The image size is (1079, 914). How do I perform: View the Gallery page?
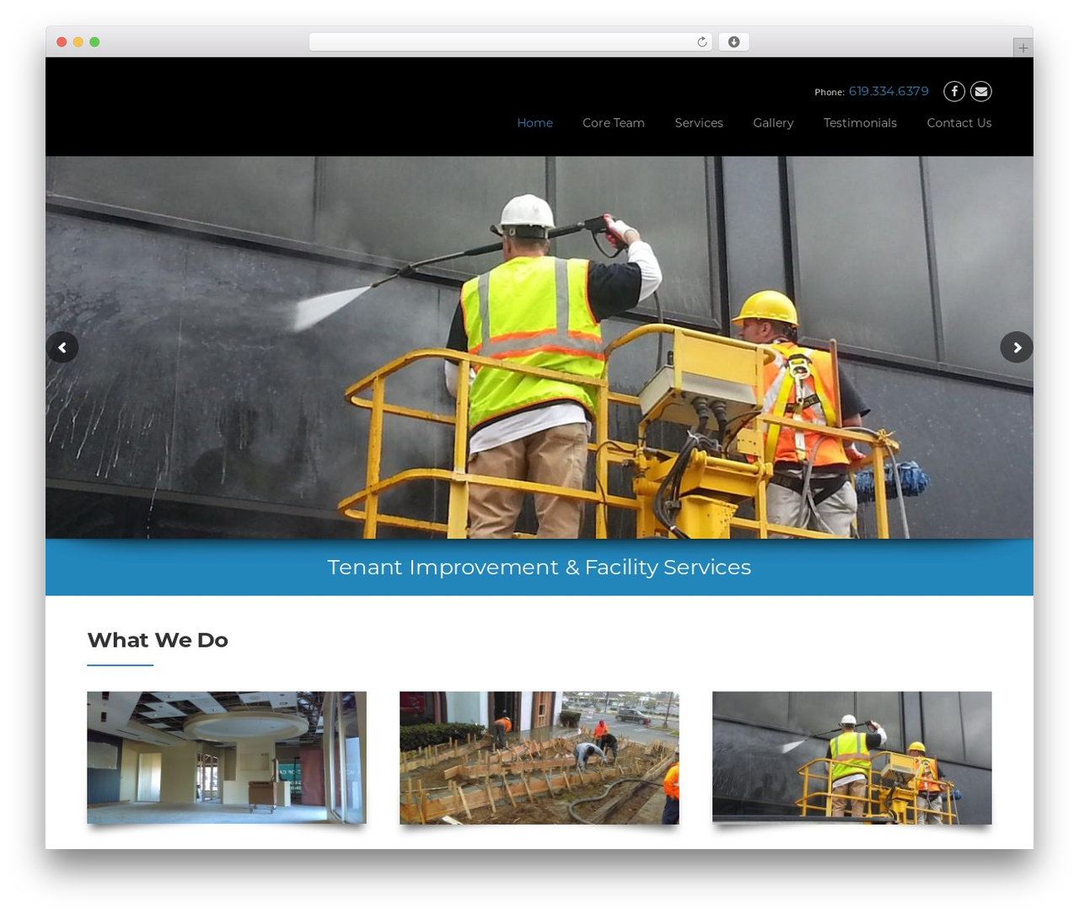click(773, 123)
